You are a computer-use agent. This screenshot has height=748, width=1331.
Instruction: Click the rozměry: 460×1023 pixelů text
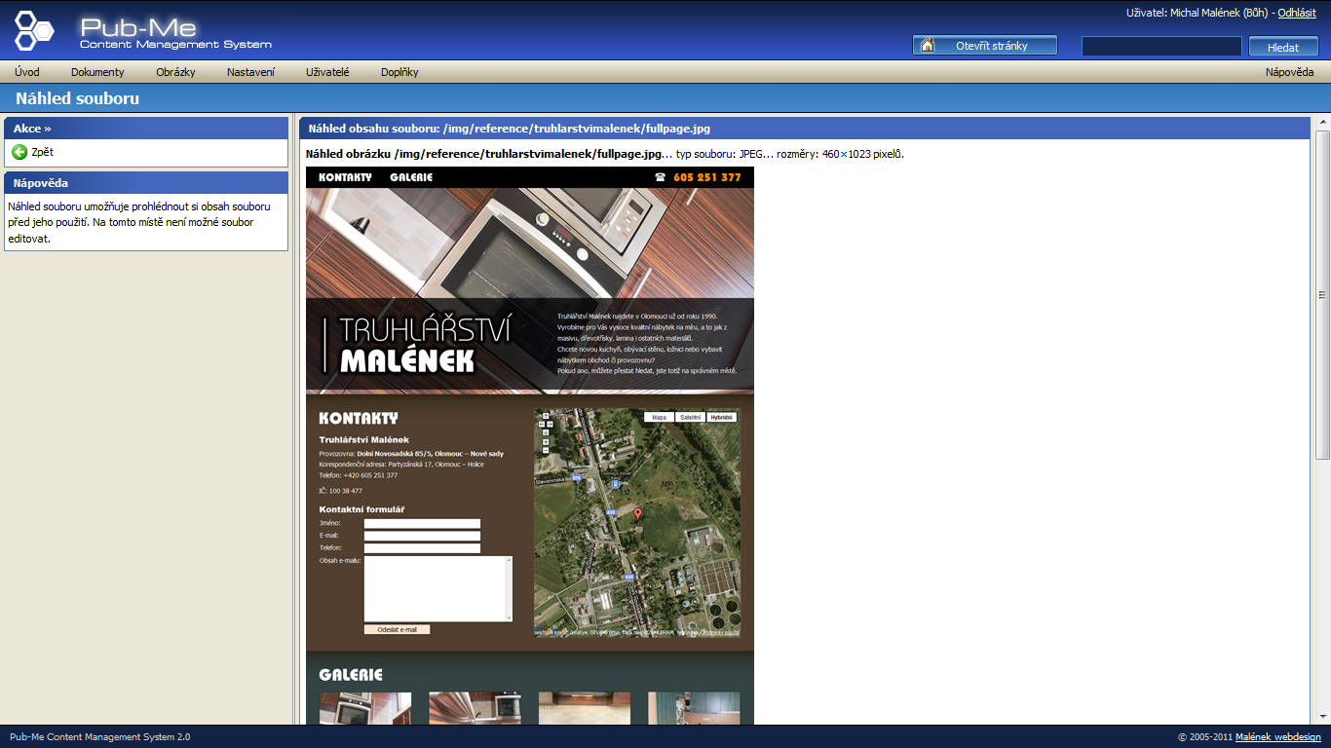(840, 154)
